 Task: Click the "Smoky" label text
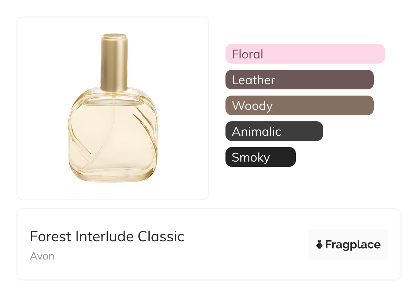click(251, 157)
